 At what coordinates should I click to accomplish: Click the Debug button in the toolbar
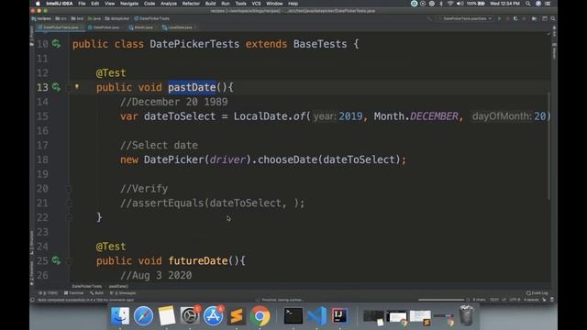507,18
